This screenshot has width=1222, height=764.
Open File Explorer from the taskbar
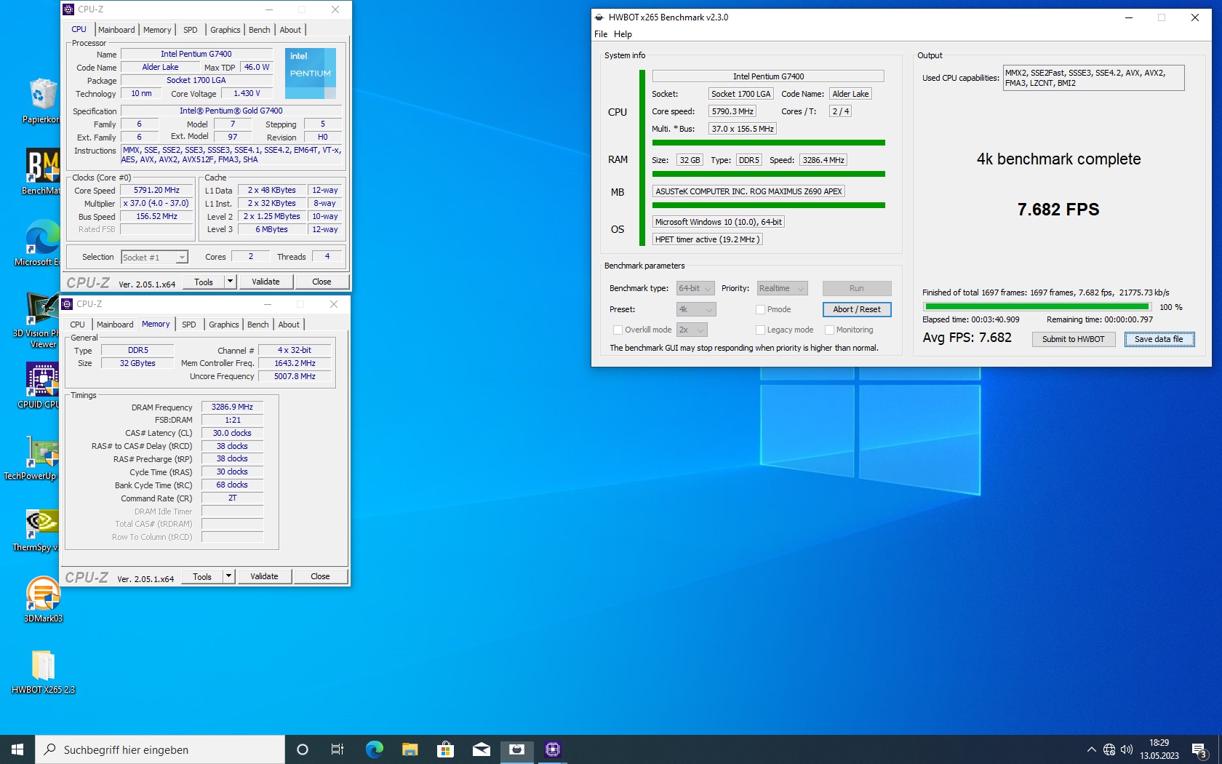pyautogui.click(x=410, y=749)
